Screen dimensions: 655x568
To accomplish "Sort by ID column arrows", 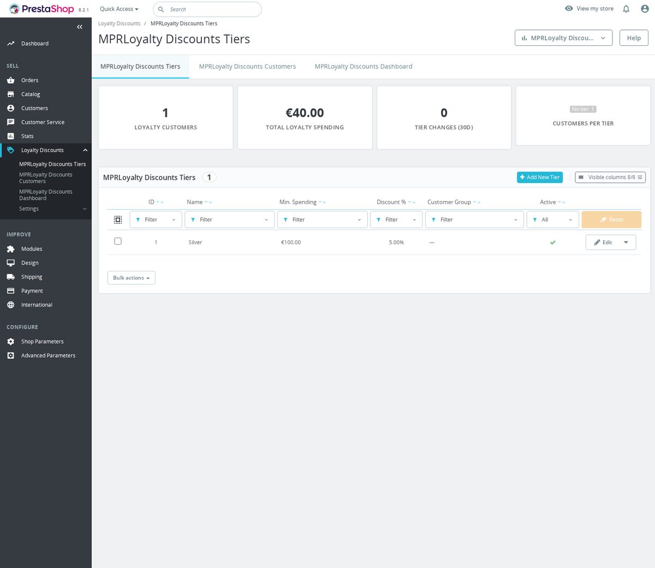I will tap(160, 202).
